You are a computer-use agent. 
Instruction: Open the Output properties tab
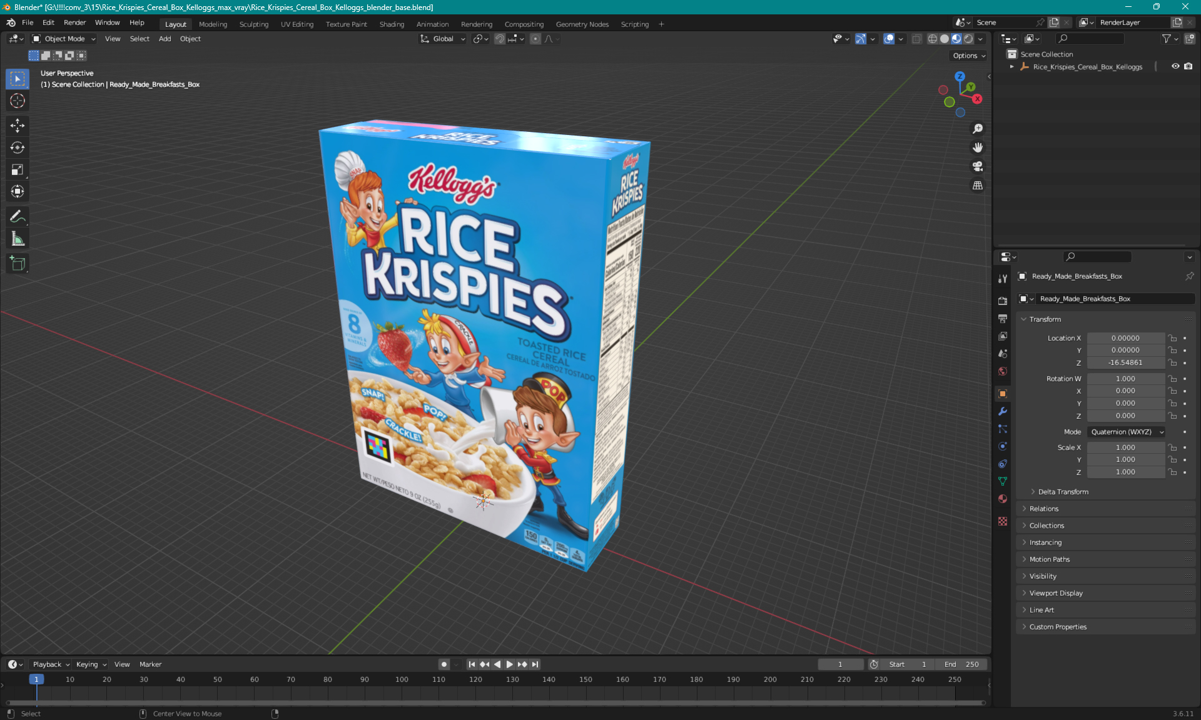[x=1003, y=318]
